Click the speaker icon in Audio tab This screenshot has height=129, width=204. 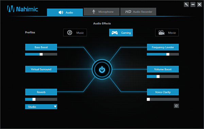pyautogui.click(x=61, y=13)
